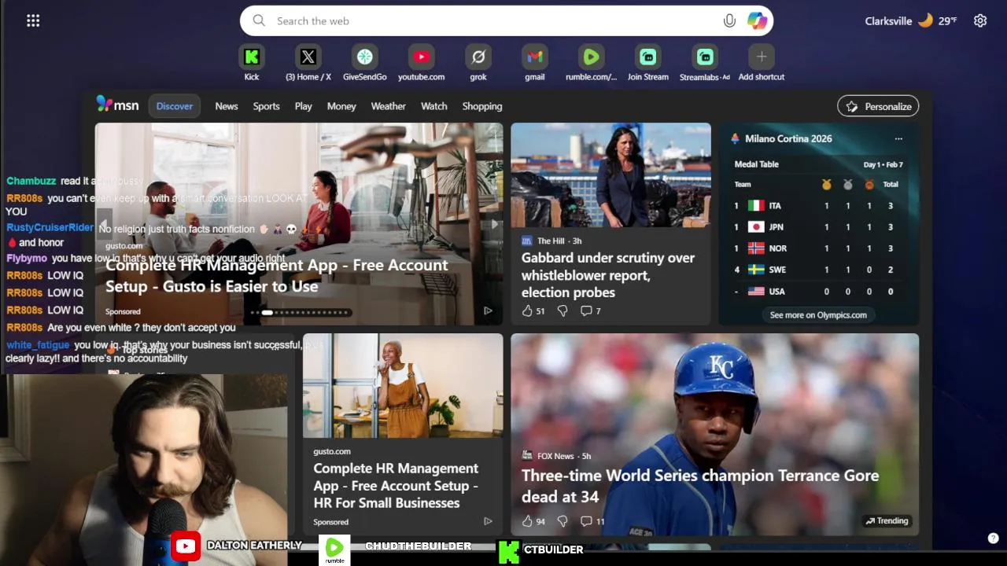Open the Join Stream shortcut
The height and width of the screenshot is (566, 1007).
click(648, 64)
